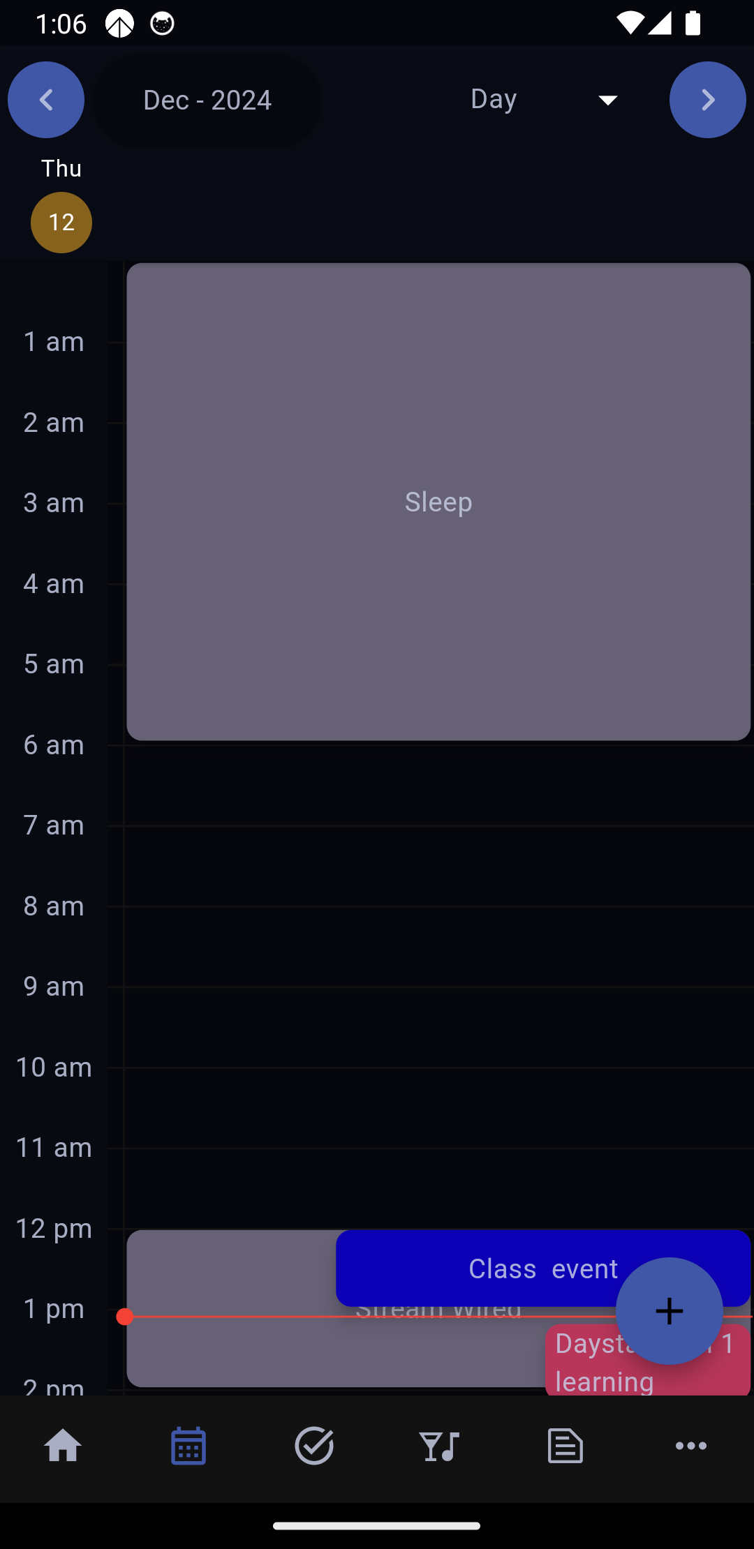Image resolution: width=754 pixels, height=1549 pixels.
Task: Expand the Day view dropdown
Action: pyautogui.click(x=494, y=99)
